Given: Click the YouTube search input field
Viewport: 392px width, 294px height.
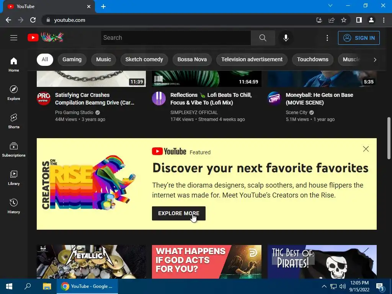Looking at the screenshot, I should (x=176, y=38).
